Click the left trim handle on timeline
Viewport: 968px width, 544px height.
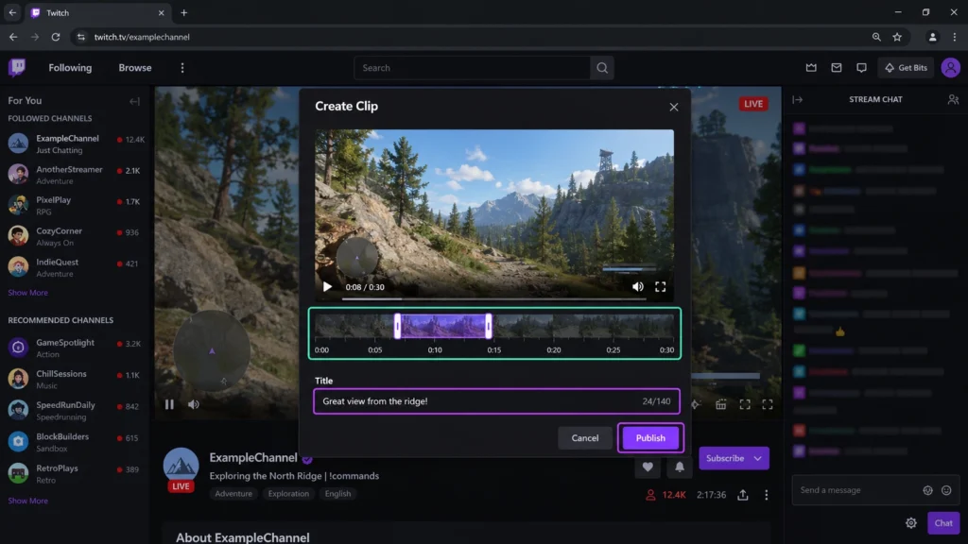398,326
